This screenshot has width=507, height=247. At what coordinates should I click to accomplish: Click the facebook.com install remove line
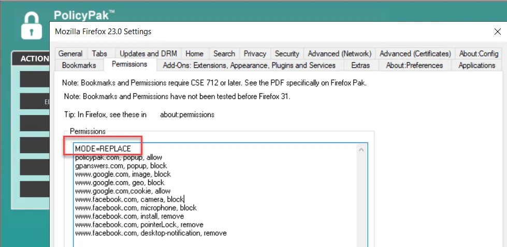129,216
